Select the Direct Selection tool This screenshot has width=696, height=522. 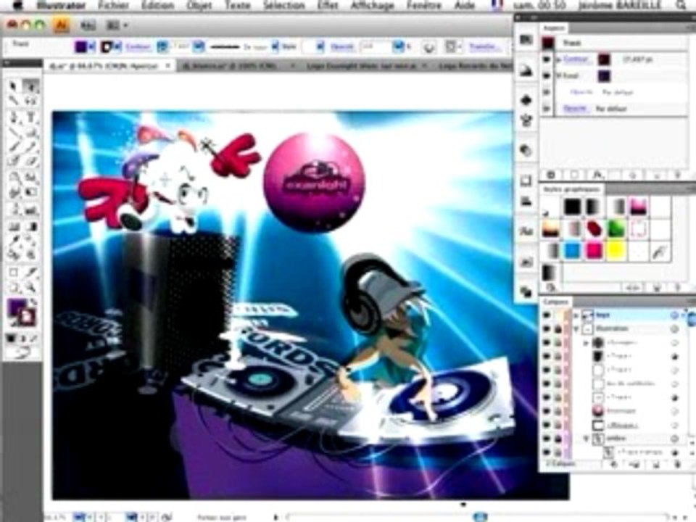point(30,86)
